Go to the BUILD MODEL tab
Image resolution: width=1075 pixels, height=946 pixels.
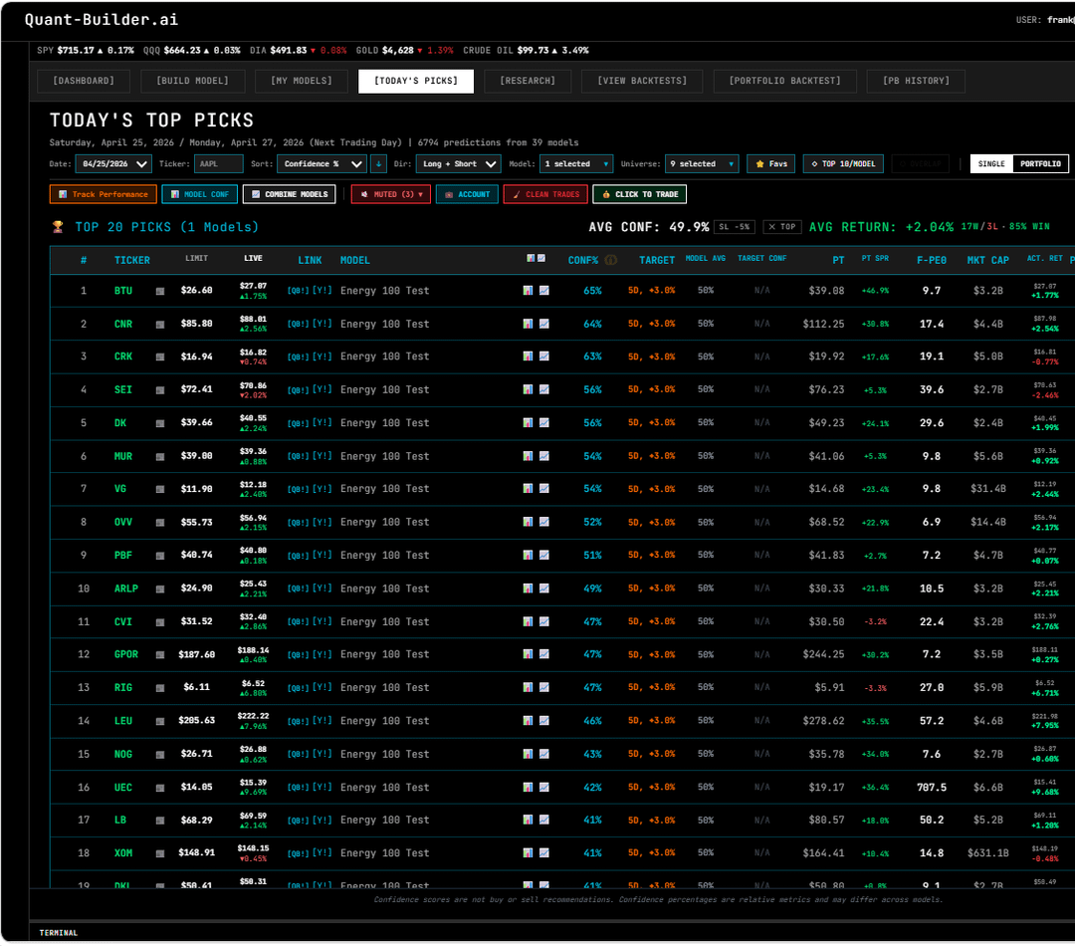(x=185, y=81)
